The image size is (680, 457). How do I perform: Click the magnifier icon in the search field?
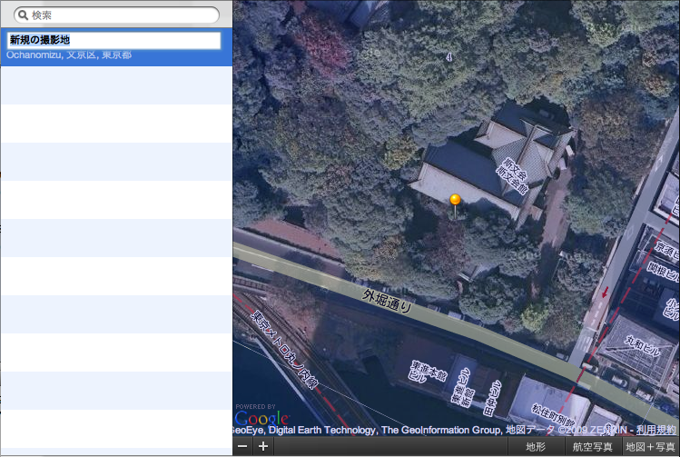pyautogui.click(x=24, y=15)
